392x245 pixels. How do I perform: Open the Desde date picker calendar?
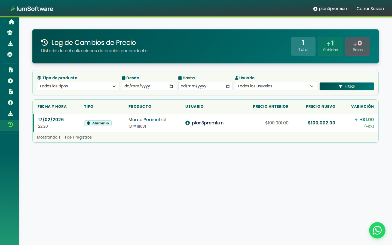pos(171,86)
